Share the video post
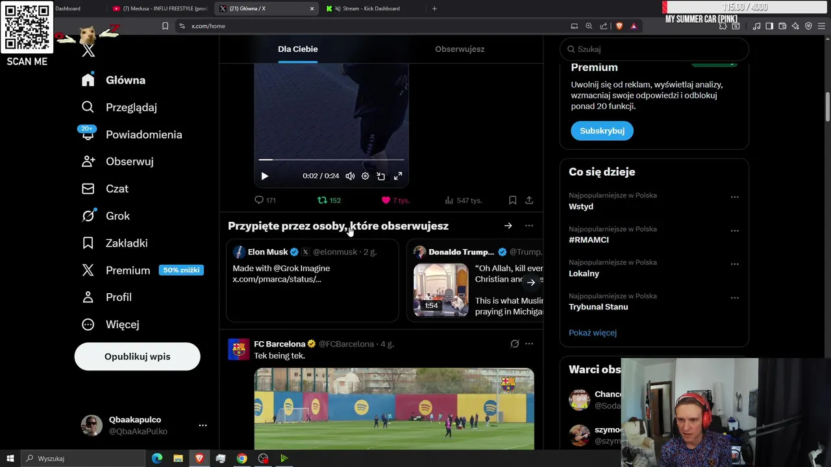 click(x=529, y=200)
